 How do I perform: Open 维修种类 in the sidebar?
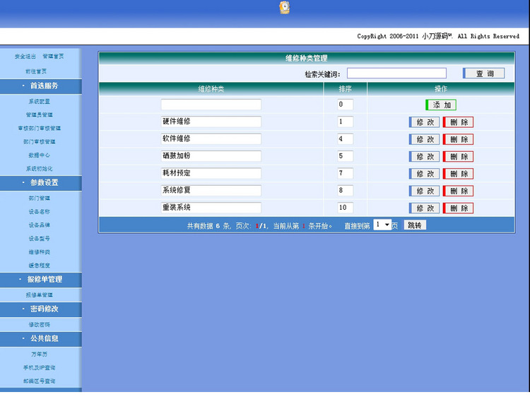(x=39, y=252)
